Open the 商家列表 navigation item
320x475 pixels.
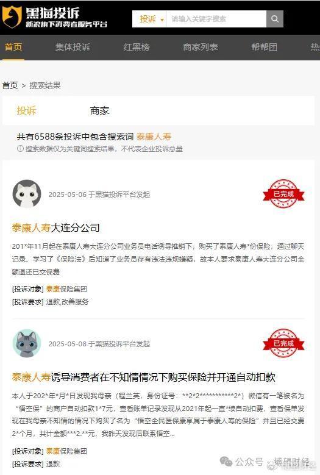click(x=201, y=47)
